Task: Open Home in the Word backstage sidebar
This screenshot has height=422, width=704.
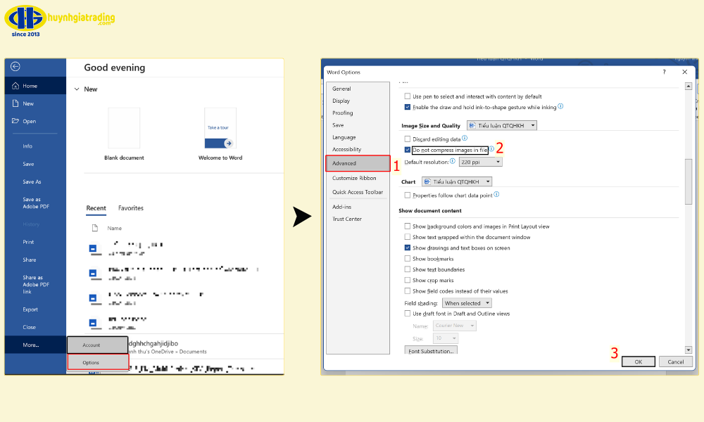Action: pos(35,86)
